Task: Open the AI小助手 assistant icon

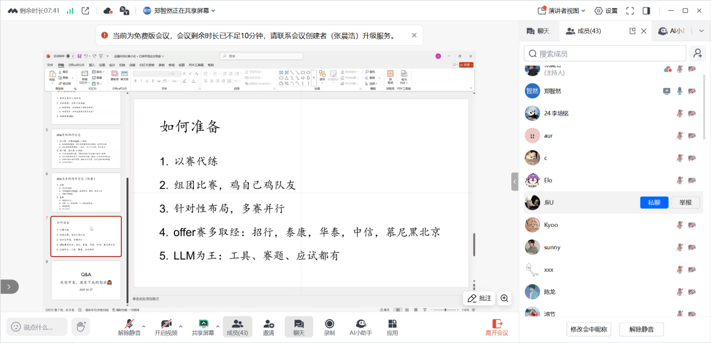Action: (x=360, y=324)
